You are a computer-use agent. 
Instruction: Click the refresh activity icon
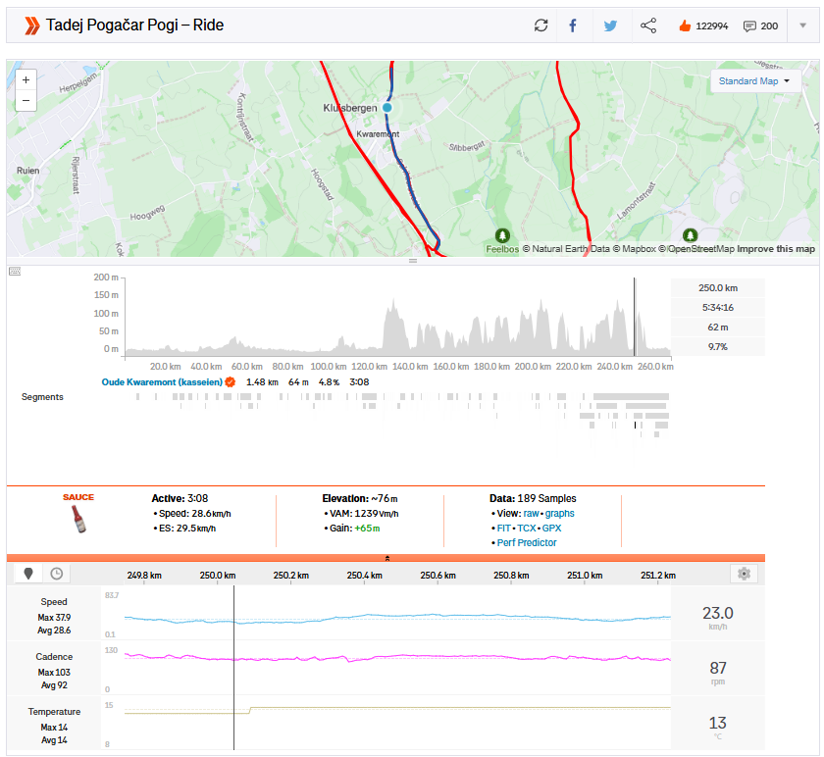pos(541,25)
